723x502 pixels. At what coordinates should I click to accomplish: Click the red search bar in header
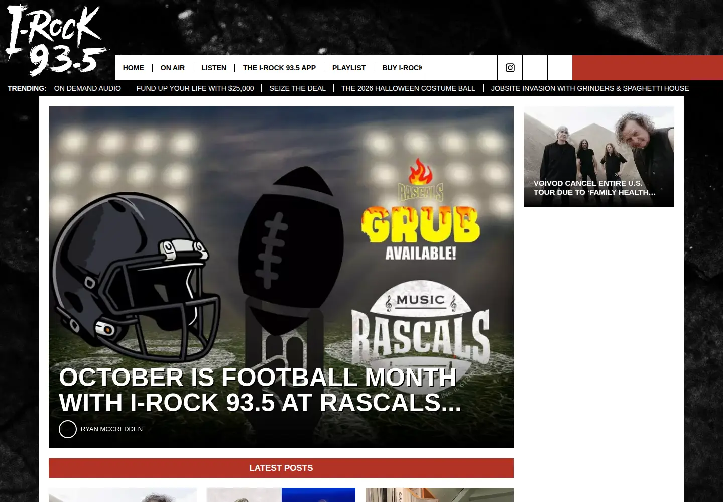click(x=648, y=68)
